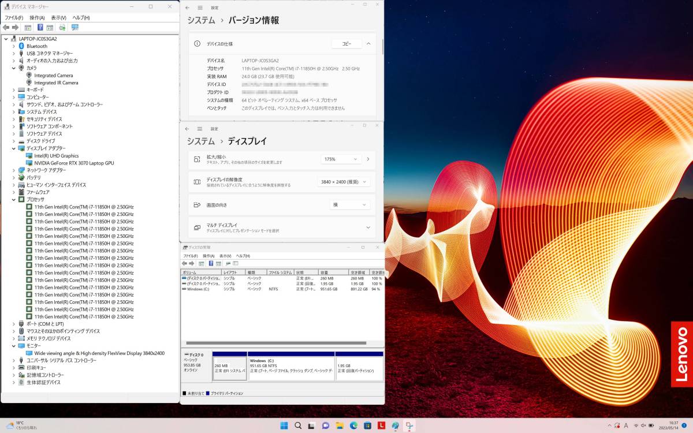Click the Help icon on Disk Management toolbar
This screenshot has height=433, width=693.
(211, 263)
